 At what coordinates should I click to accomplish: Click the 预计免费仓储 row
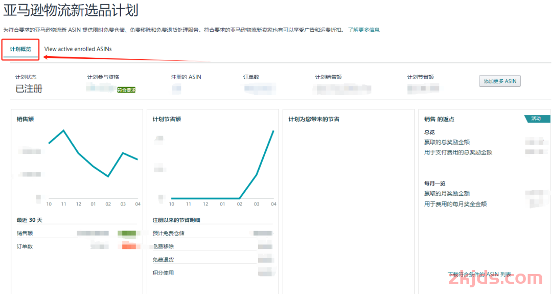[213, 233]
